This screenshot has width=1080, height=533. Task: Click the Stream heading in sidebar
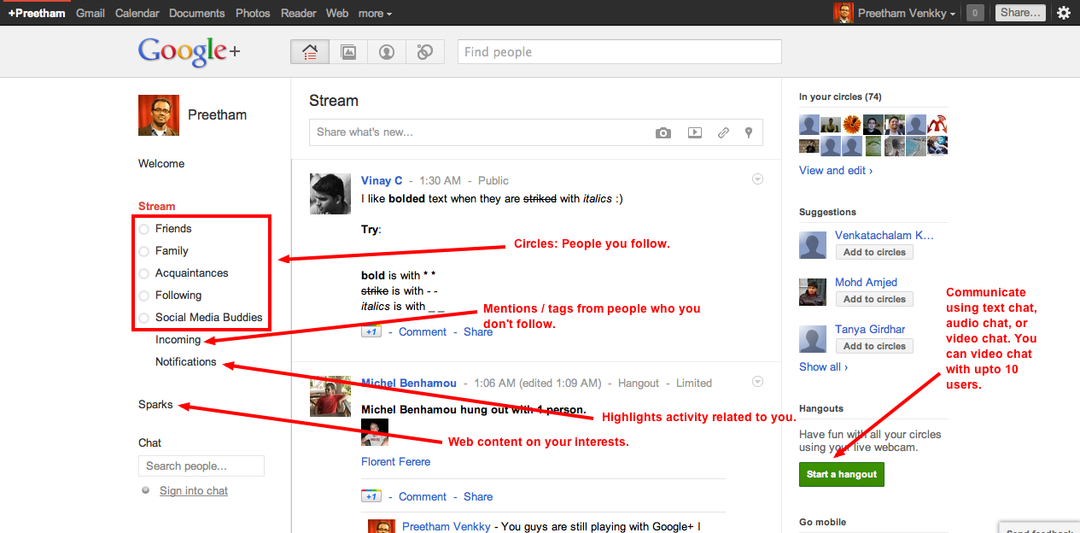click(156, 206)
